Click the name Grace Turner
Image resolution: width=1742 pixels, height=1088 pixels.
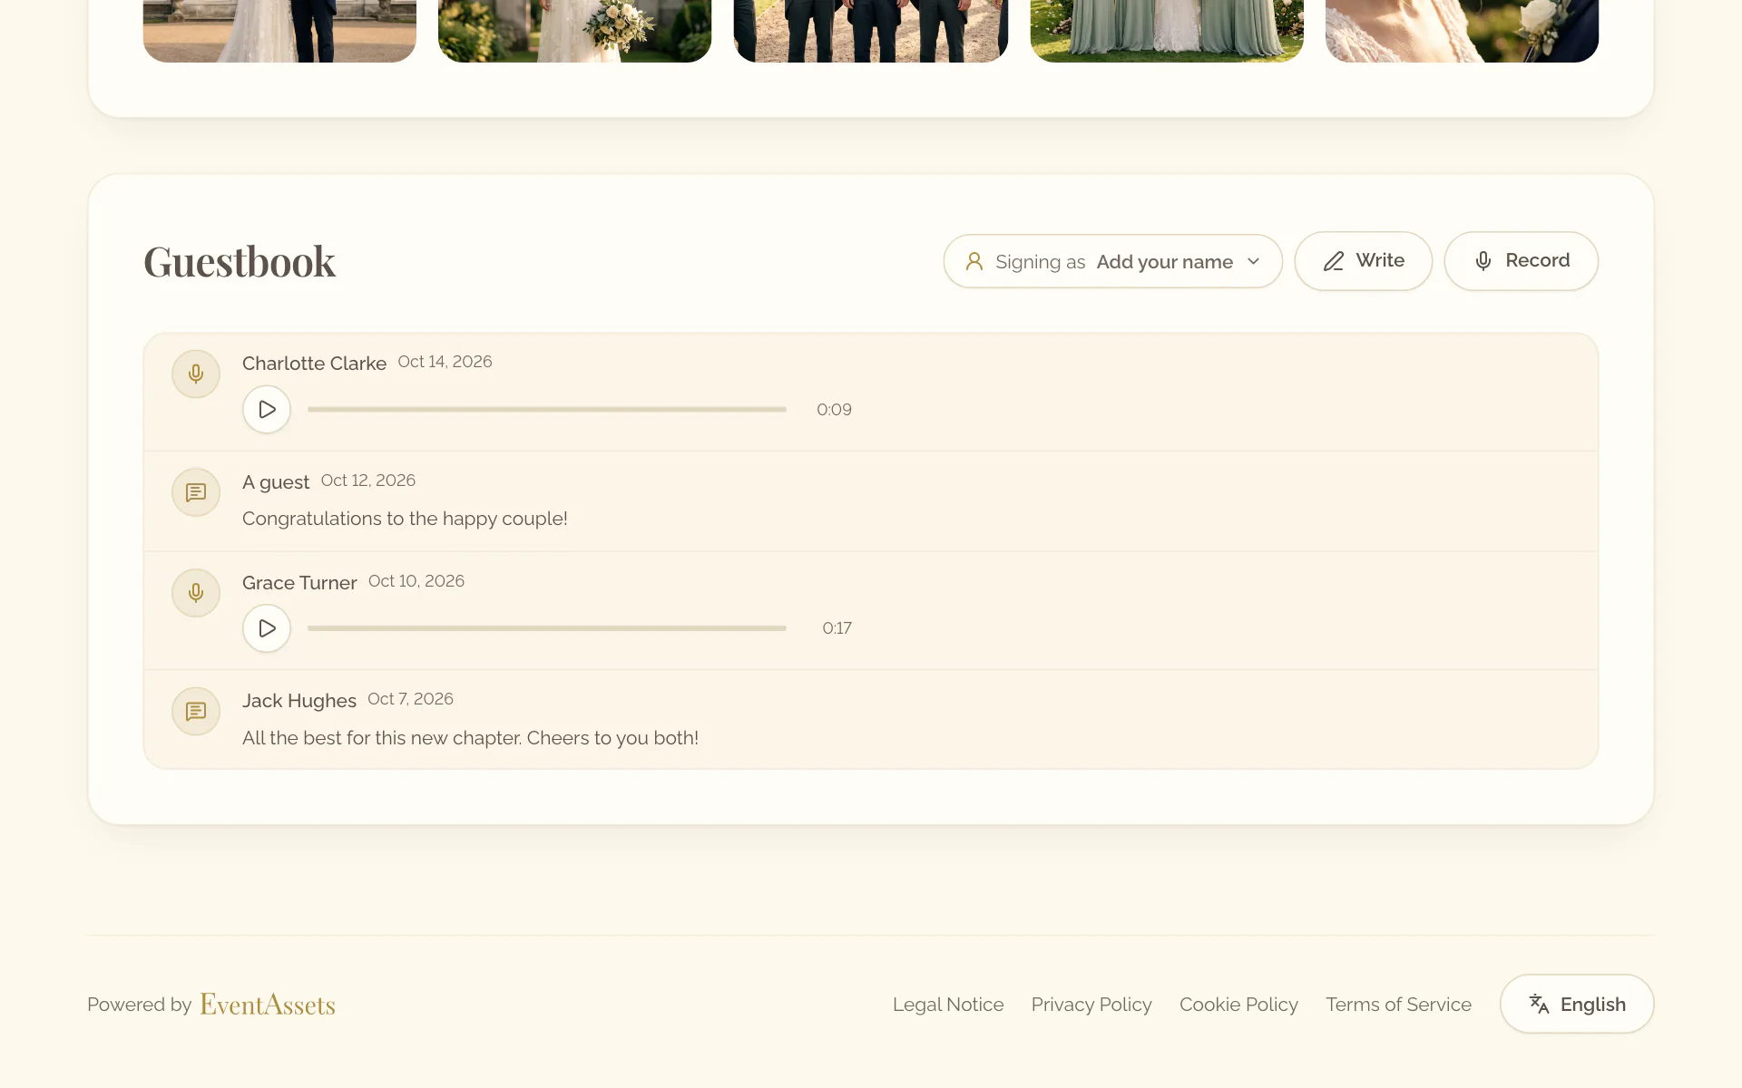click(x=299, y=583)
